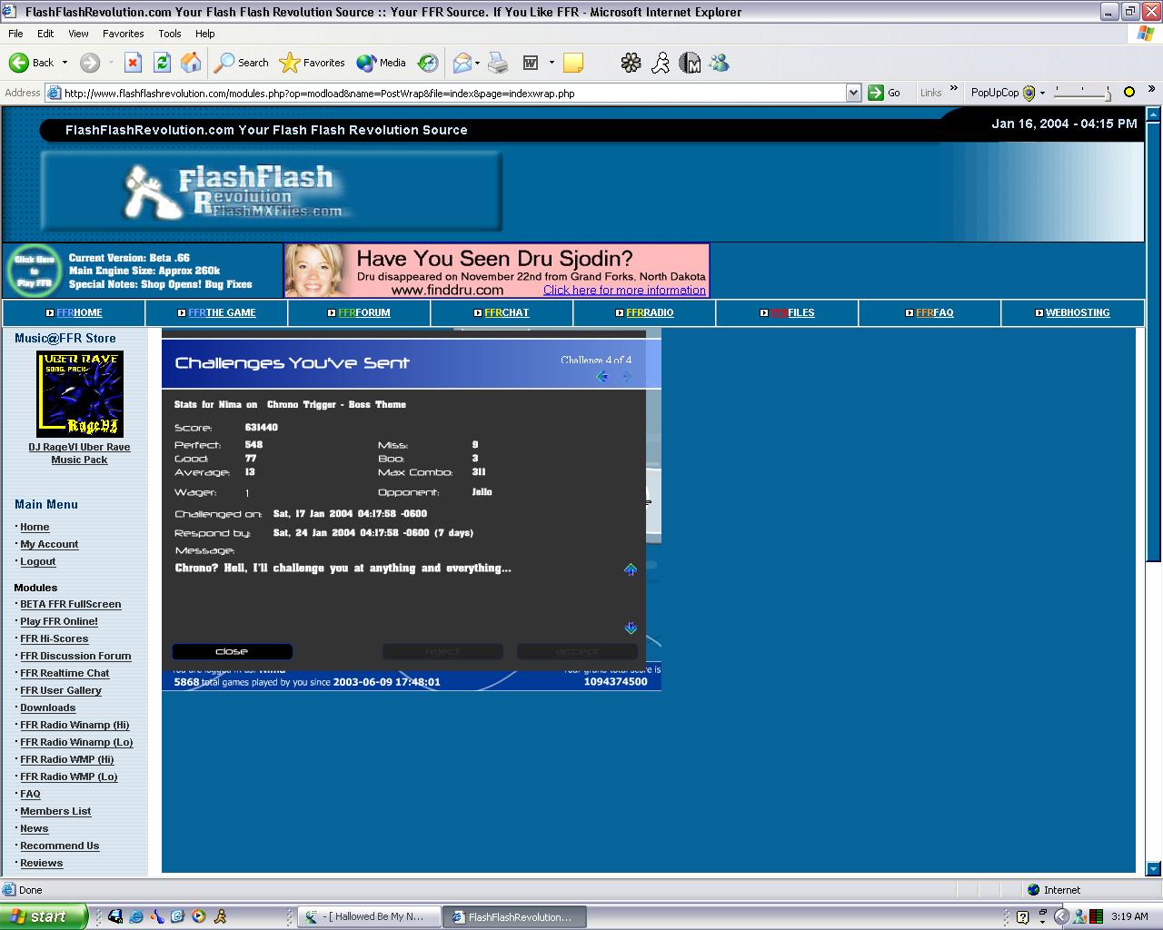Close the Challenges You've Sent dialog

[232, 651]
